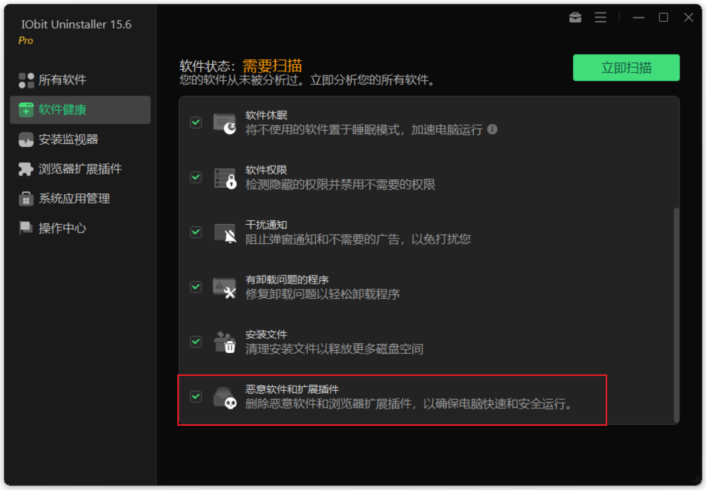Image resolution: width=706 pixels, height=490 pixels.
Task: Open the hamburger options menu
Action: coord(600,18)
